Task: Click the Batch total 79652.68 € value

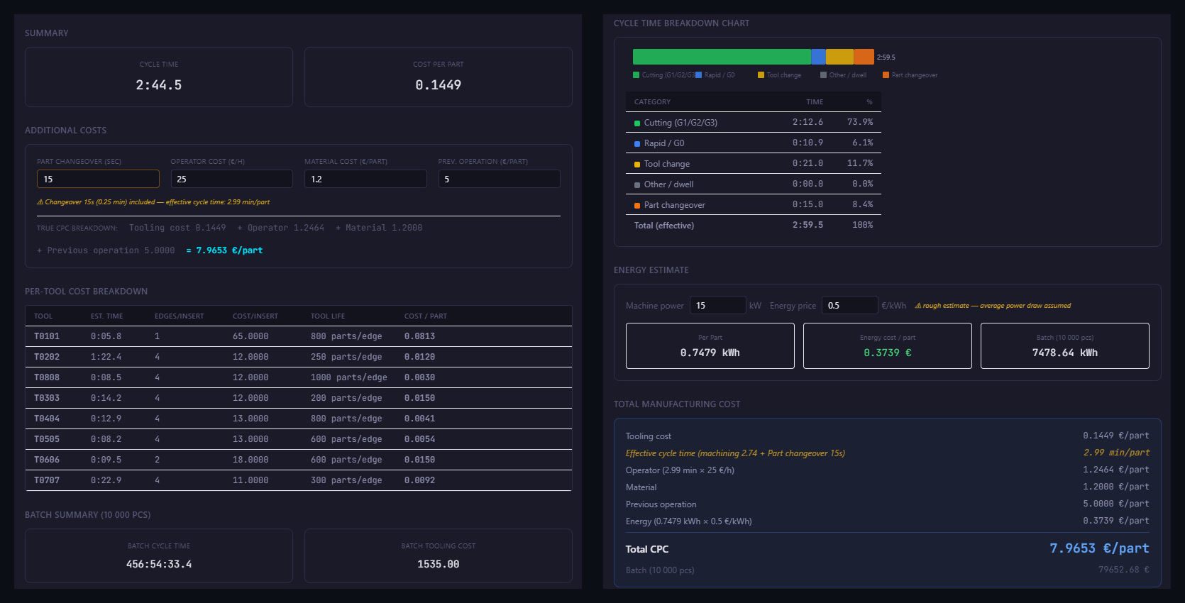Action: click(x=1124, y=570)
